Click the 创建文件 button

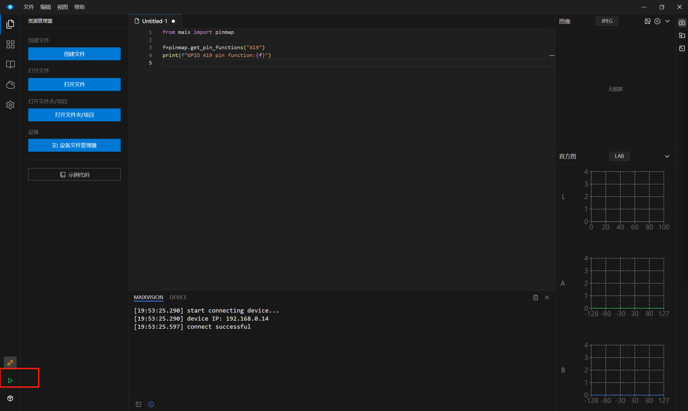pyautogui.click(x=74, y=54)
